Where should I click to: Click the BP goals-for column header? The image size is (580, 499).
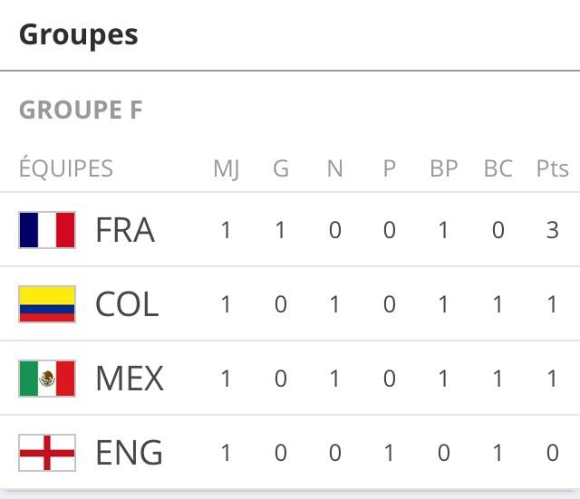[x=443, y=168]
